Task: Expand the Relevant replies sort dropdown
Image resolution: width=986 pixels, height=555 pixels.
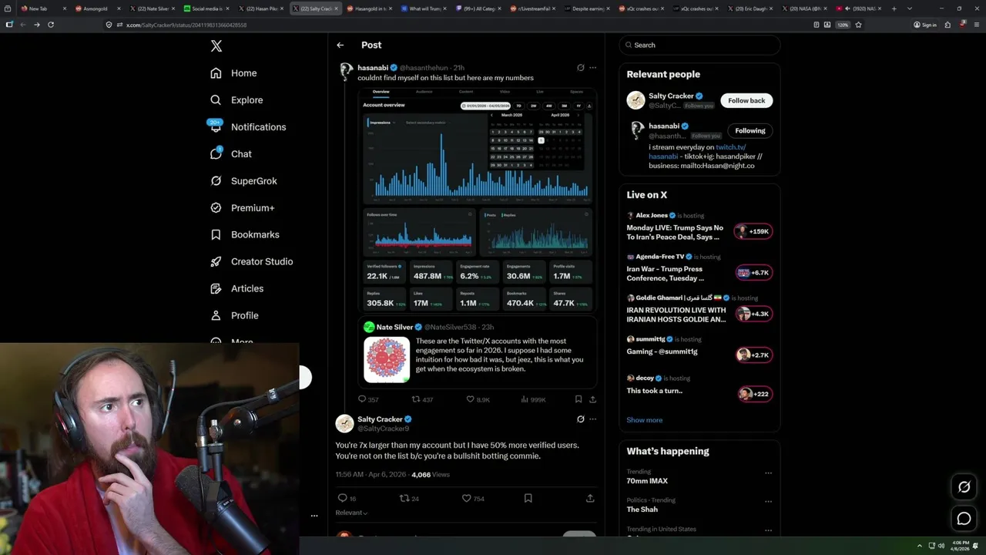Action: 351,513
